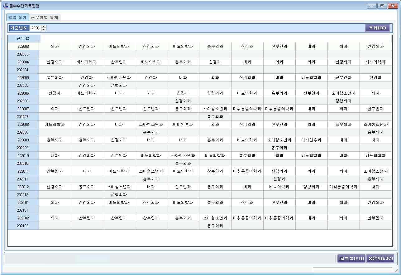401x275 pixels.
Task: Select 신경과 cell in the 202003 row
Action: 247,46
